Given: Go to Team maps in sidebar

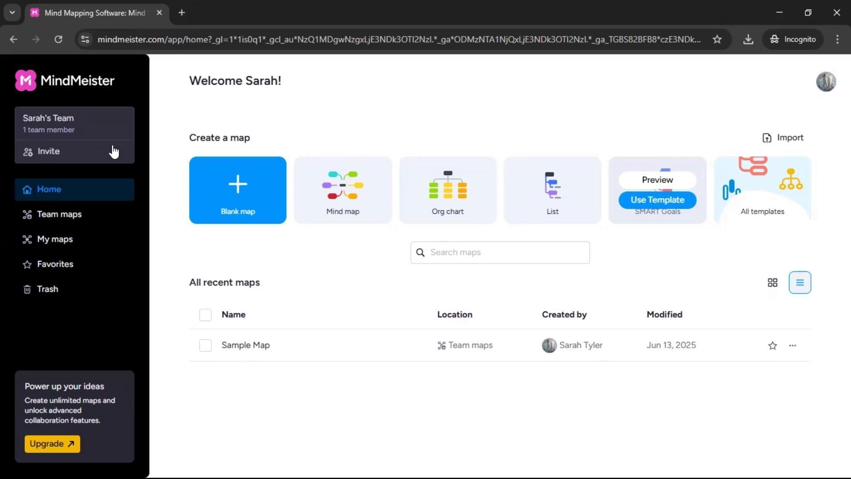Looking at the screenshot, I should pyautogui.click(x=59, y=214).
